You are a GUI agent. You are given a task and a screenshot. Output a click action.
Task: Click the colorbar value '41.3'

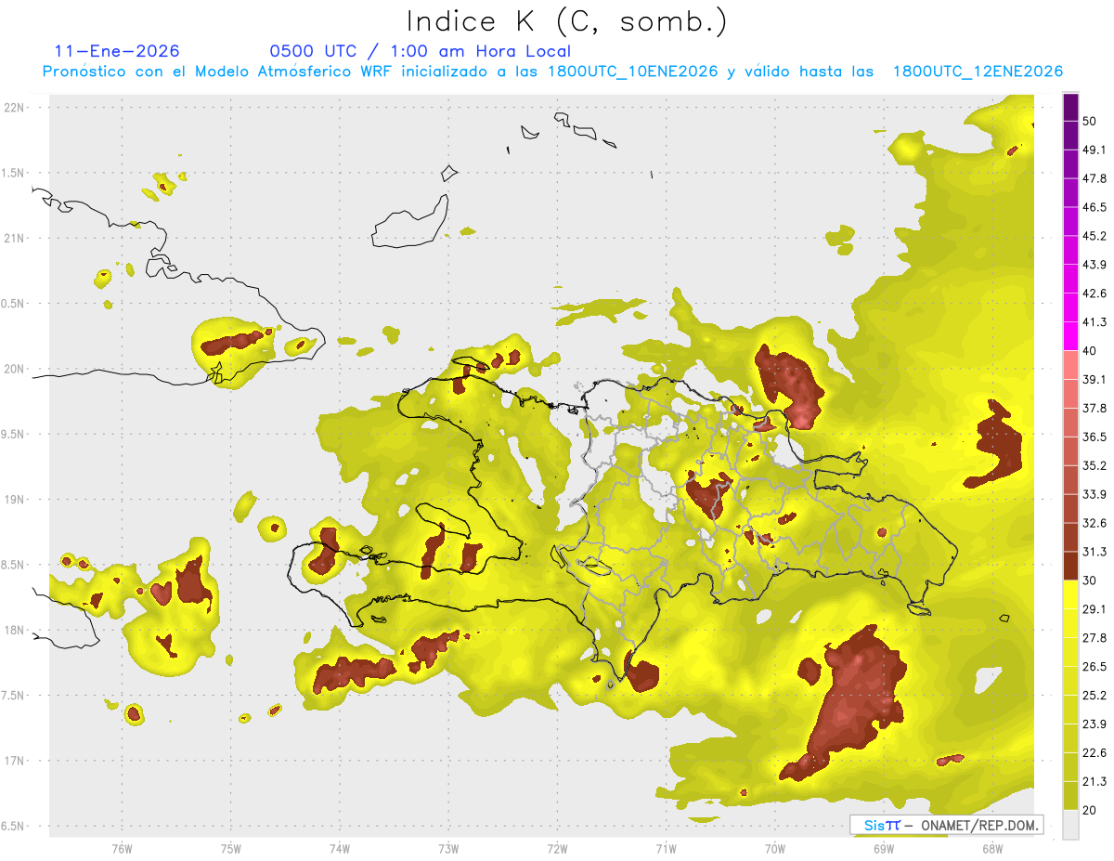pyautogui.click(x=1095, y=322)
